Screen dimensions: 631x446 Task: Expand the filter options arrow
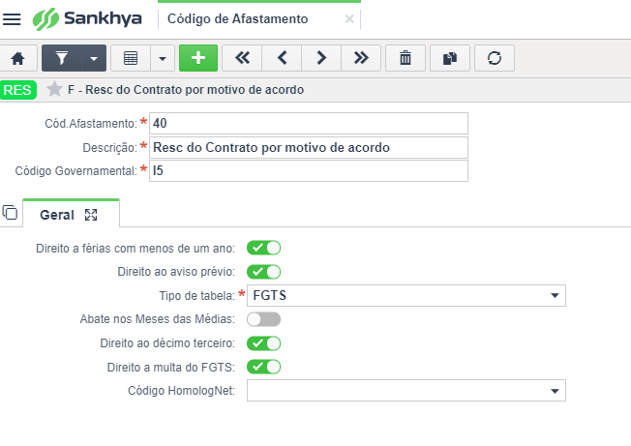click(x=94, y=58)
